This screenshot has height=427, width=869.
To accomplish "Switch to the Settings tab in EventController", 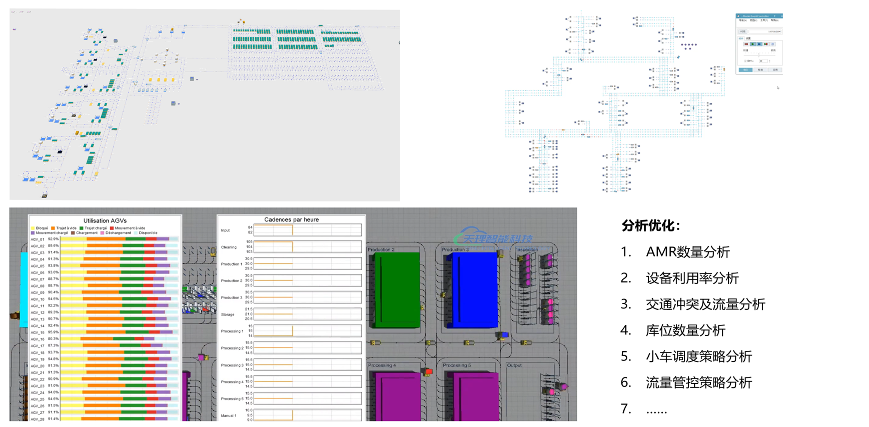I will click(748, 38).
